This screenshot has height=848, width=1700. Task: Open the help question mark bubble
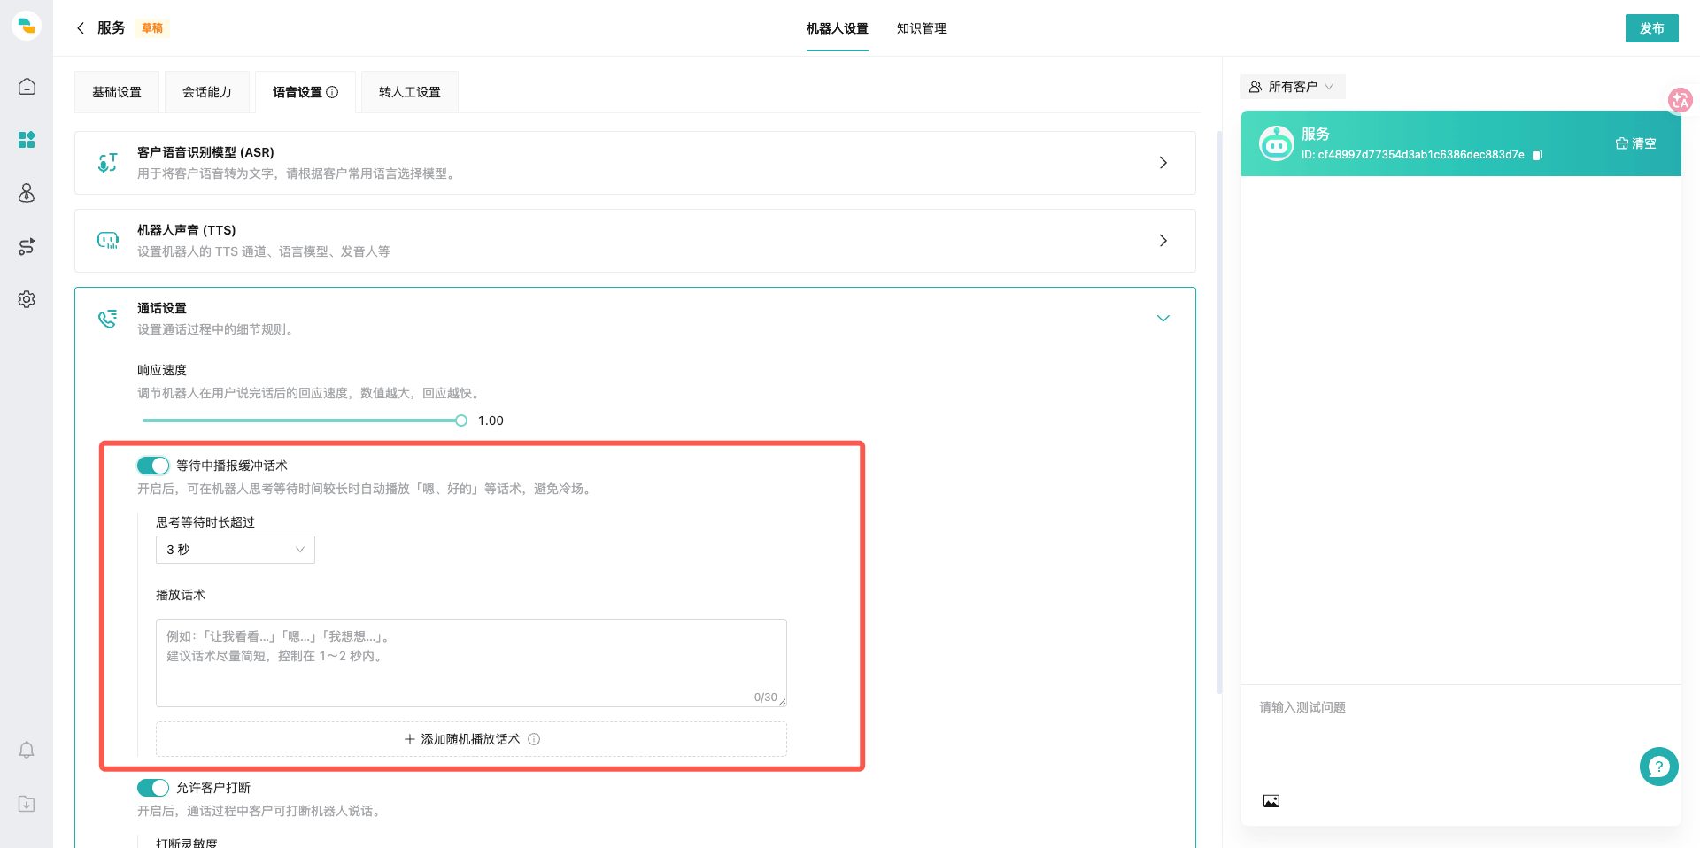1659,767
